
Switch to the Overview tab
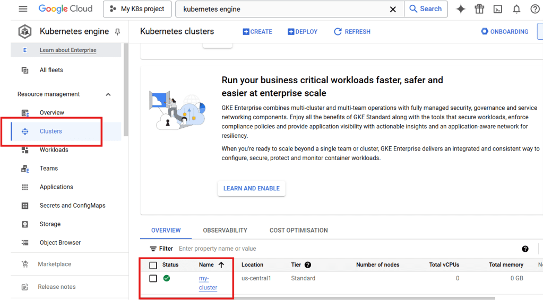tap(166, 231)
